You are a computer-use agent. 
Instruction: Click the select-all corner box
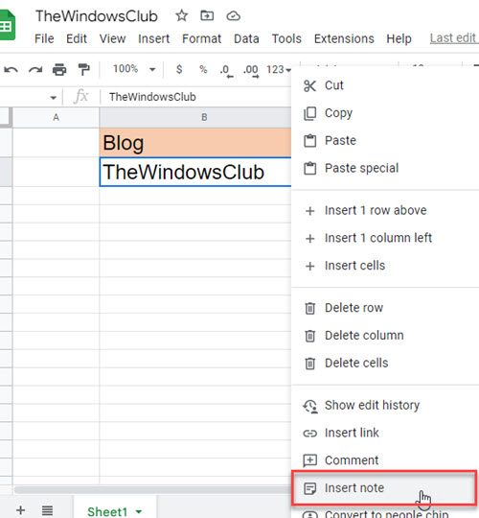point(6,117)
